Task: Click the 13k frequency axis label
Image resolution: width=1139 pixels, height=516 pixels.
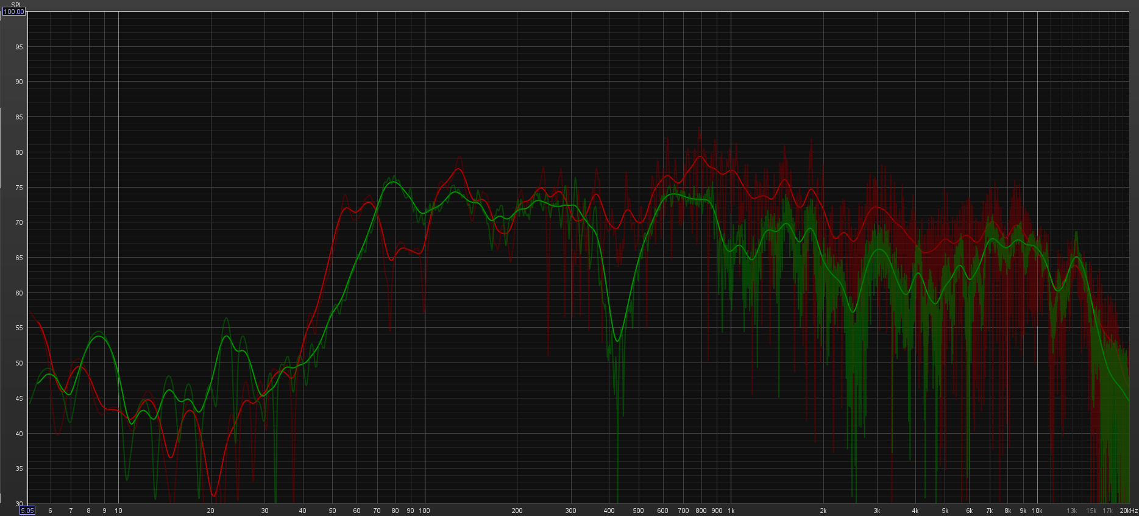Action: (x=1072, y=511)
